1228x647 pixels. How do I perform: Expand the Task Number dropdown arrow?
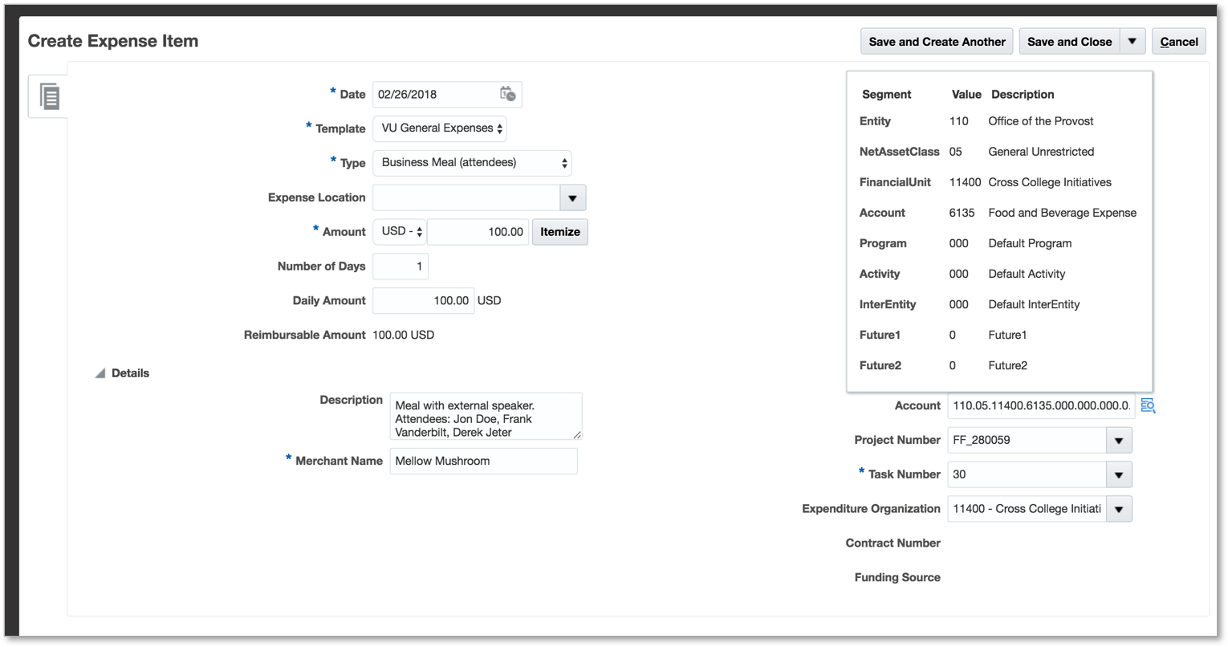click(1119, 475)
